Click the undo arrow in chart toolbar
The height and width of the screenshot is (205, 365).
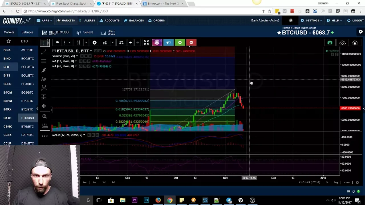click(131, 43)
